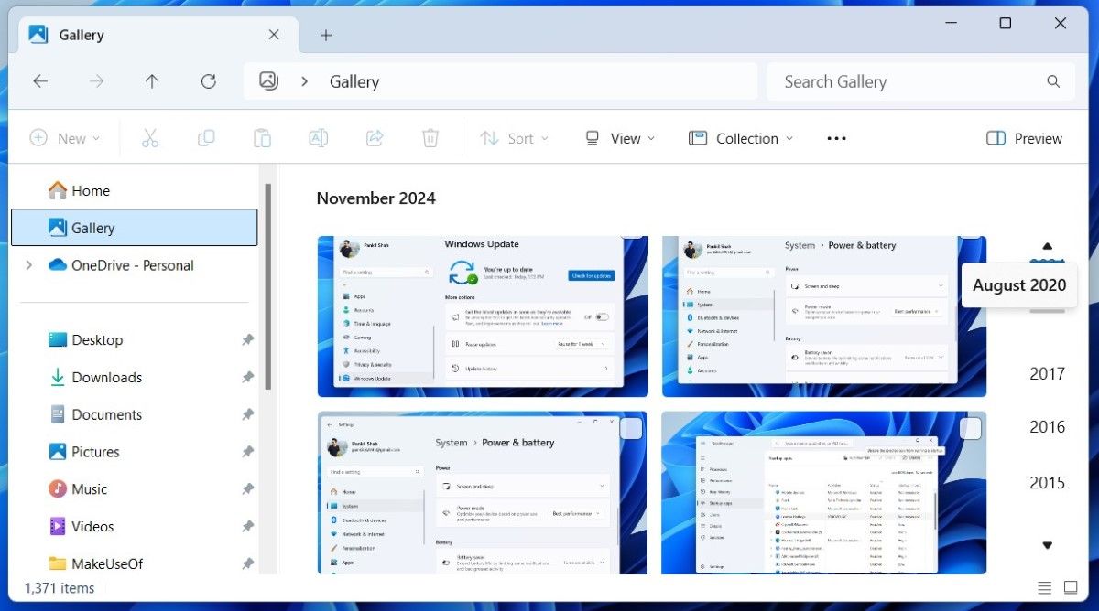
Task: Click the Forward navigation arrow
Action: pos(96,81)
